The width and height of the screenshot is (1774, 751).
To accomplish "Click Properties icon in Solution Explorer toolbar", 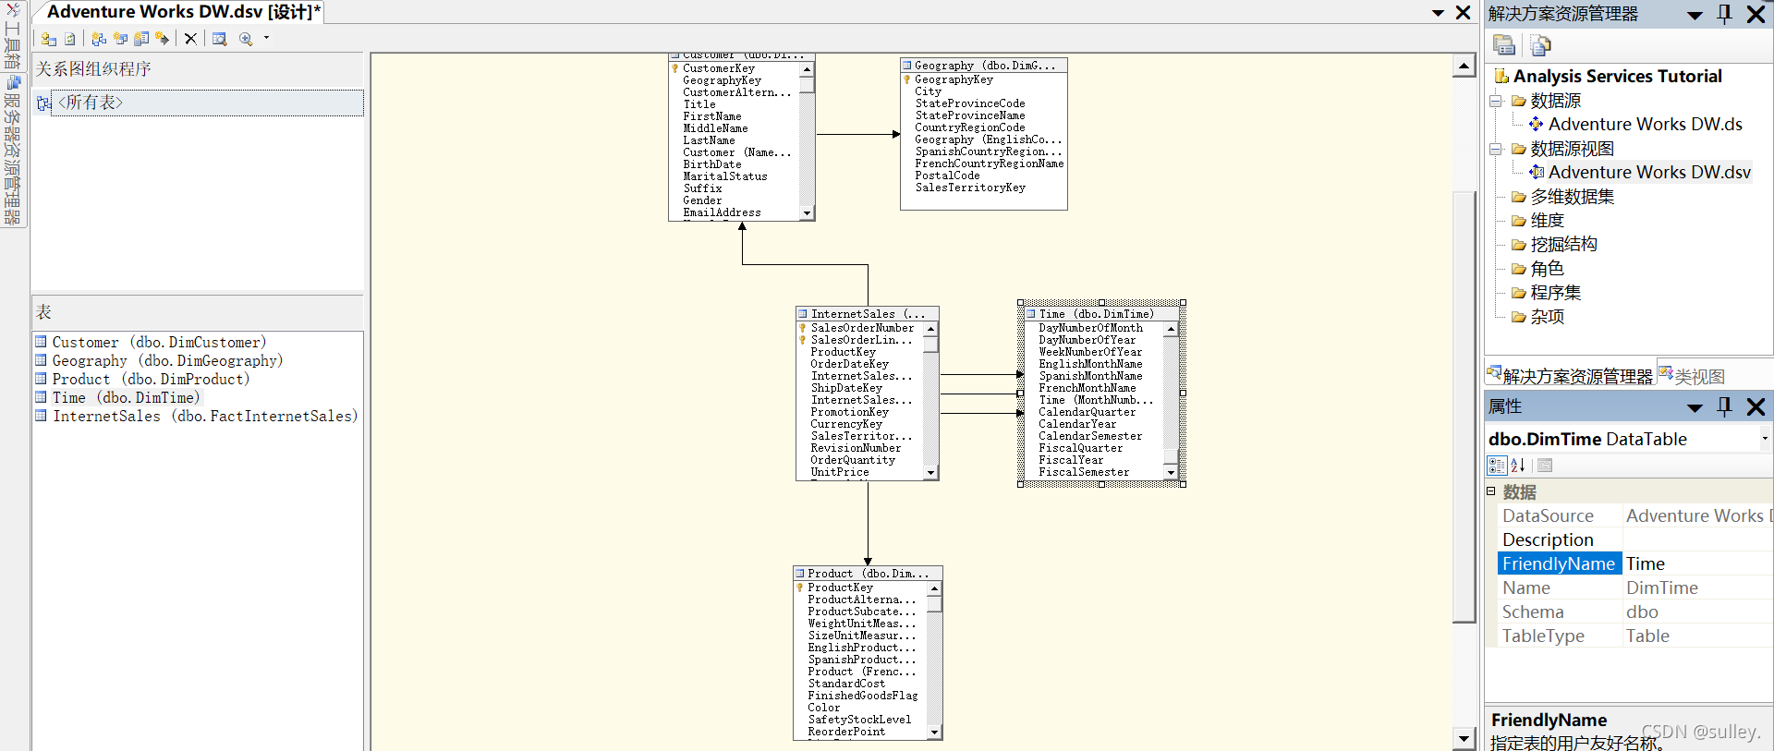I will tap(1504, 44).
